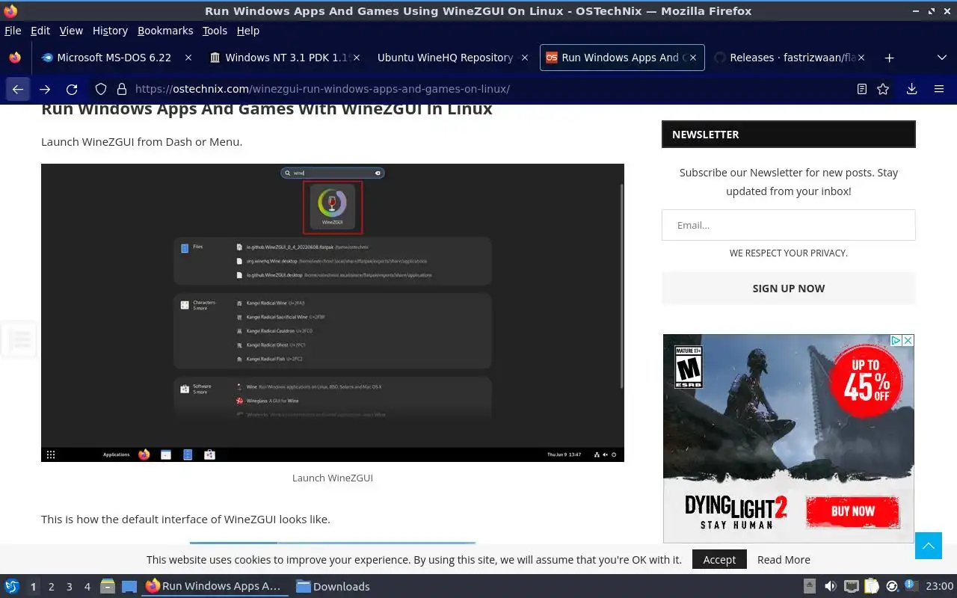List all tabs with dropdown arrow
The height and width of the screenshot is (598, 957).
[x=941, y=58]
